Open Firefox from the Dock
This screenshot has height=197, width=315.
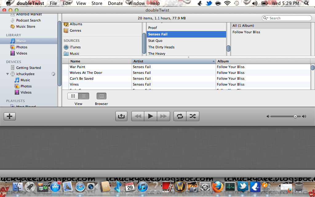click(x=218, y=187)
